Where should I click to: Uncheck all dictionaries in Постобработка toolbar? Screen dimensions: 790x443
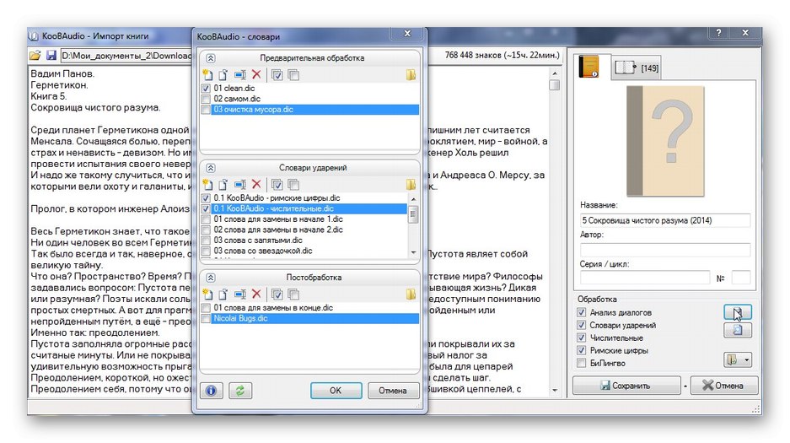(293, 294)
